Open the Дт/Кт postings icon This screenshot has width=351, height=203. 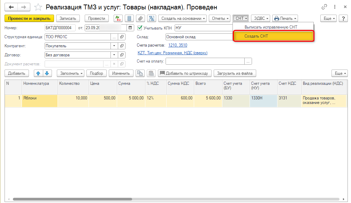[118, 18]
